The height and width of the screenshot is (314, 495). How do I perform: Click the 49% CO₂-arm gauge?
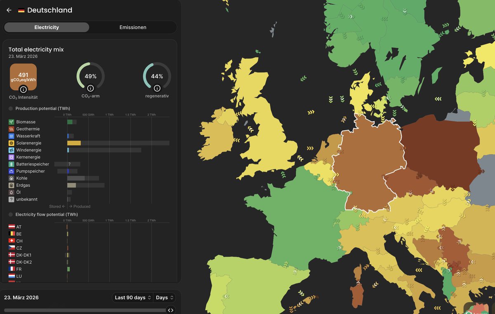click(90, 76)
